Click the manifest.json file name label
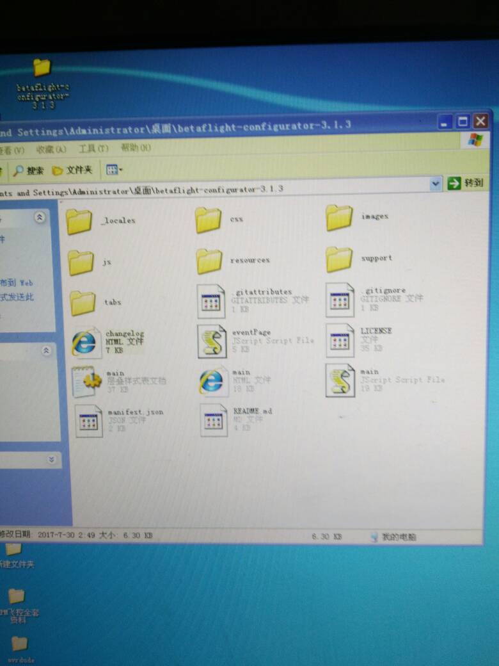The width and height of the screenshot is (499, 666). click(x=136, y=412)
